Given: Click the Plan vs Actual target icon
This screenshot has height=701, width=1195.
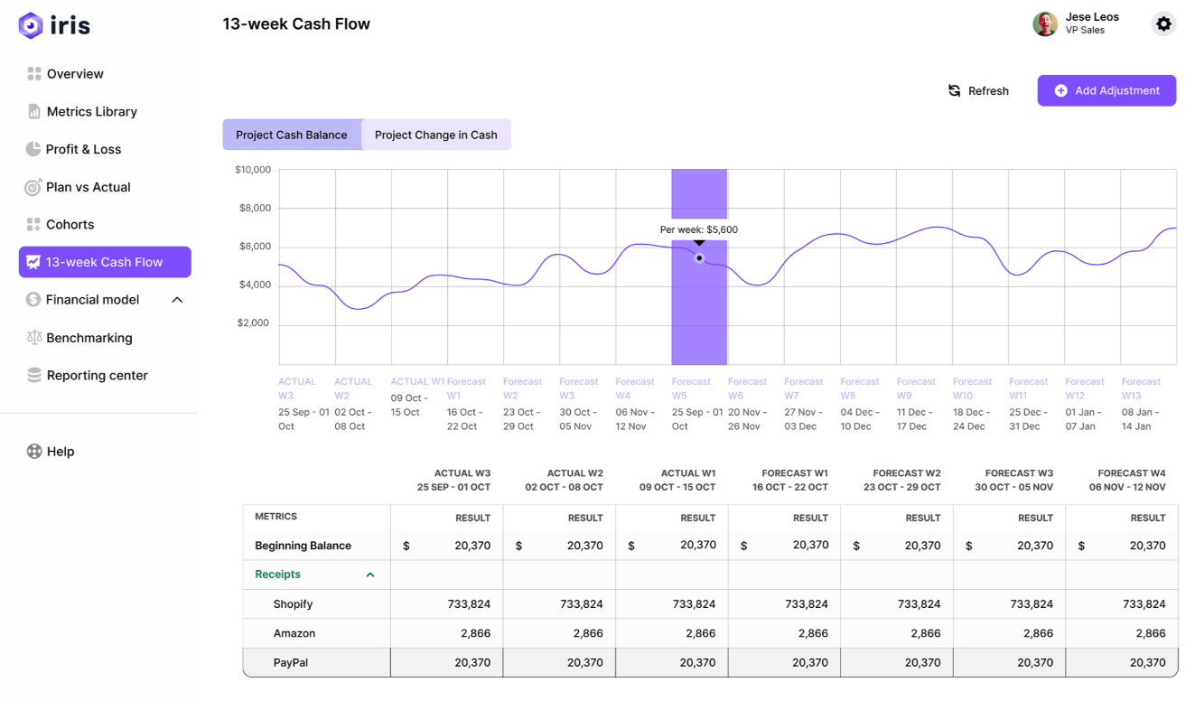Looking at the screenshot, I should coord(33,187).
